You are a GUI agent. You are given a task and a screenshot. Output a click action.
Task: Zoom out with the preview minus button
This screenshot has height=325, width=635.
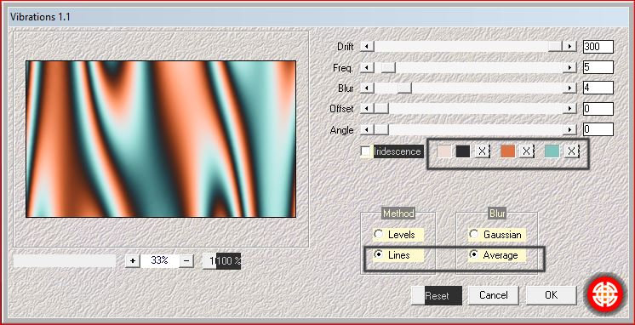pos(186,261)
